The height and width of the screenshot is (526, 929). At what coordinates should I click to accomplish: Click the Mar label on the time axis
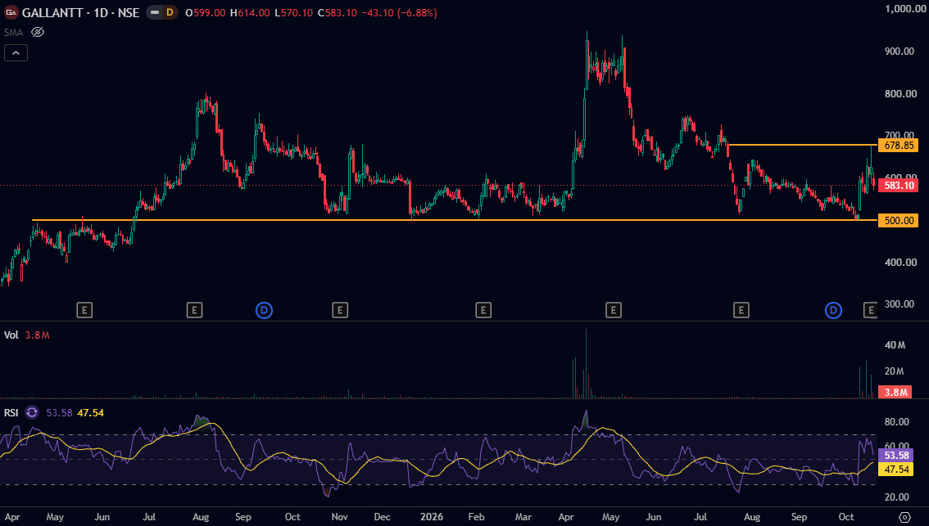click(x=523, y=516)
